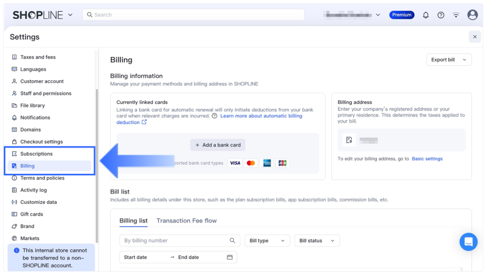Click the Customer account person icon
The width and height of the screenshot is (487, 277).
(14, 81)
